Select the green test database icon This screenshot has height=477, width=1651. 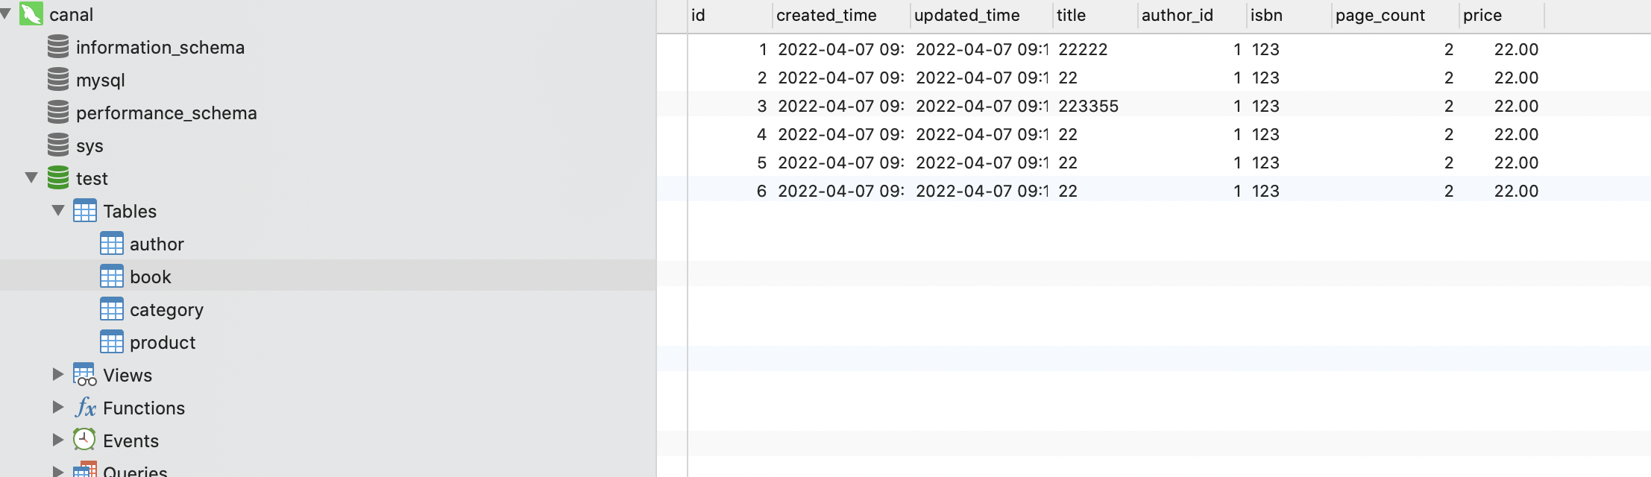[x=58, y=178]
